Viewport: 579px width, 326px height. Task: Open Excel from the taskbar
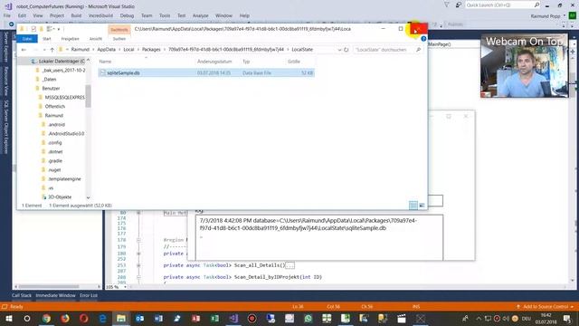tap(214, 318)
